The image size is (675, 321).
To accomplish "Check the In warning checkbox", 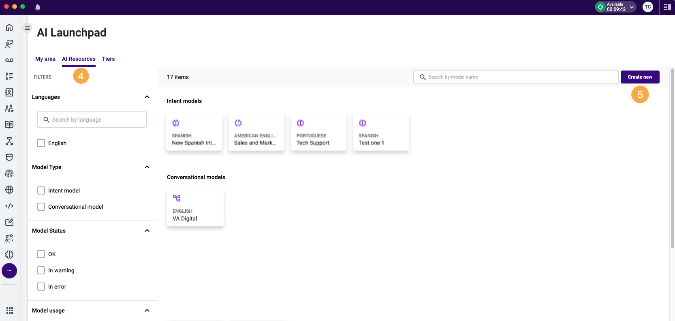I will click(41, 270).
